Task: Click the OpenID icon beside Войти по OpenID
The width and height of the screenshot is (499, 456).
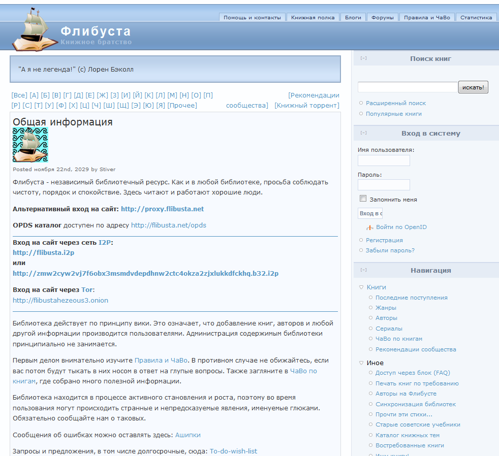Action: pyautogui.click(x=369, y=227)
